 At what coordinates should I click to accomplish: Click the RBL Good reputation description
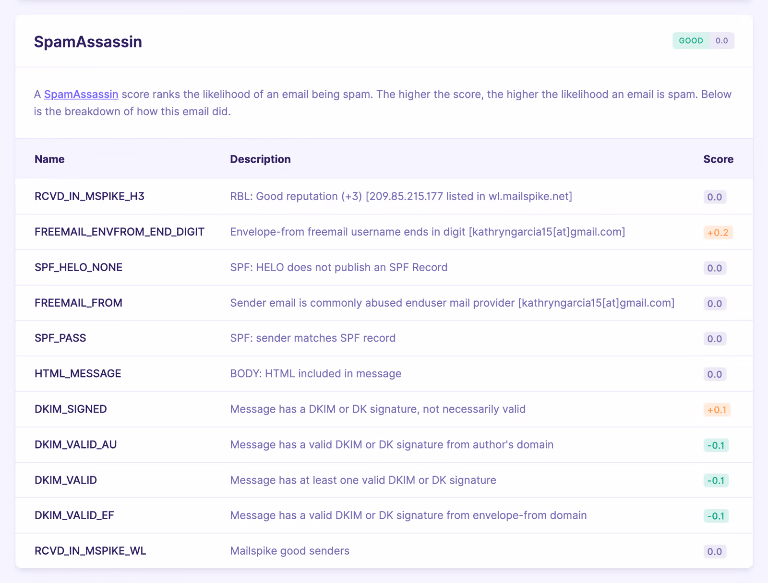pos(401,196)
